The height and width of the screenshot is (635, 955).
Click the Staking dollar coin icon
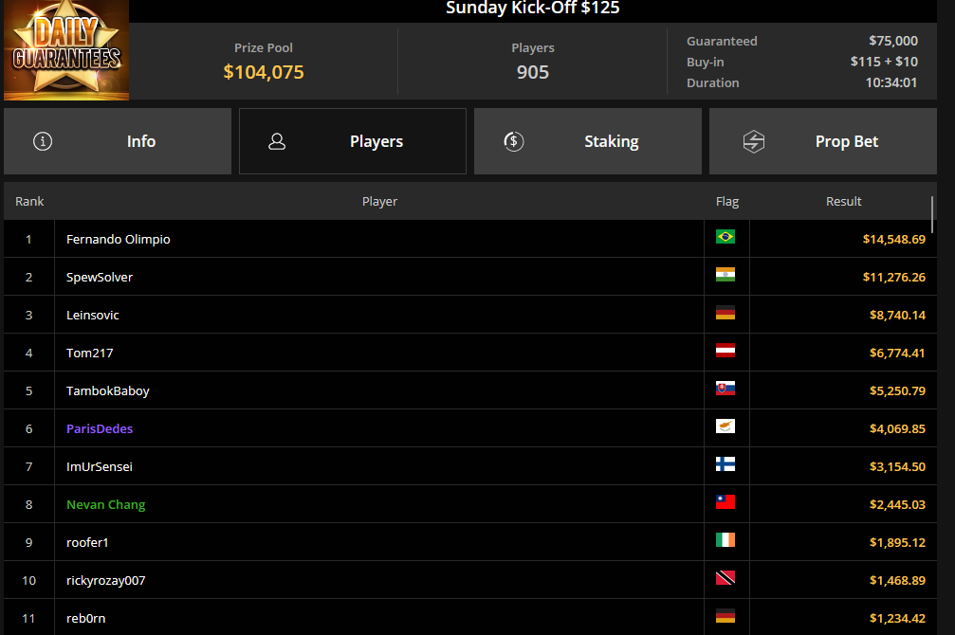click(514, 141)
